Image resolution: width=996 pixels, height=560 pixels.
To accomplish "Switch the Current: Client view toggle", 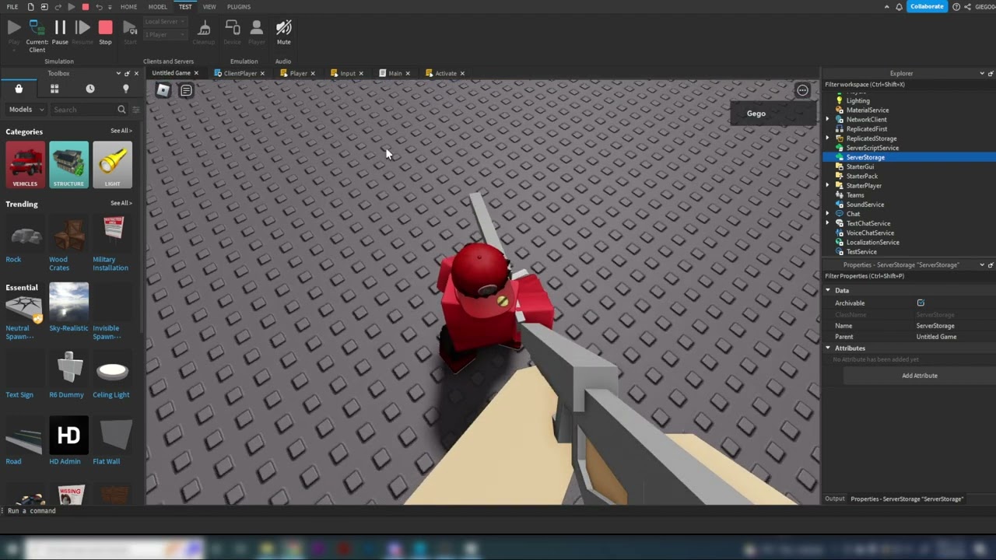I will 37,36.
